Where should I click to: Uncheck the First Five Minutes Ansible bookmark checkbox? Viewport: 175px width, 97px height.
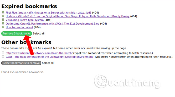[x=3, y=12]
